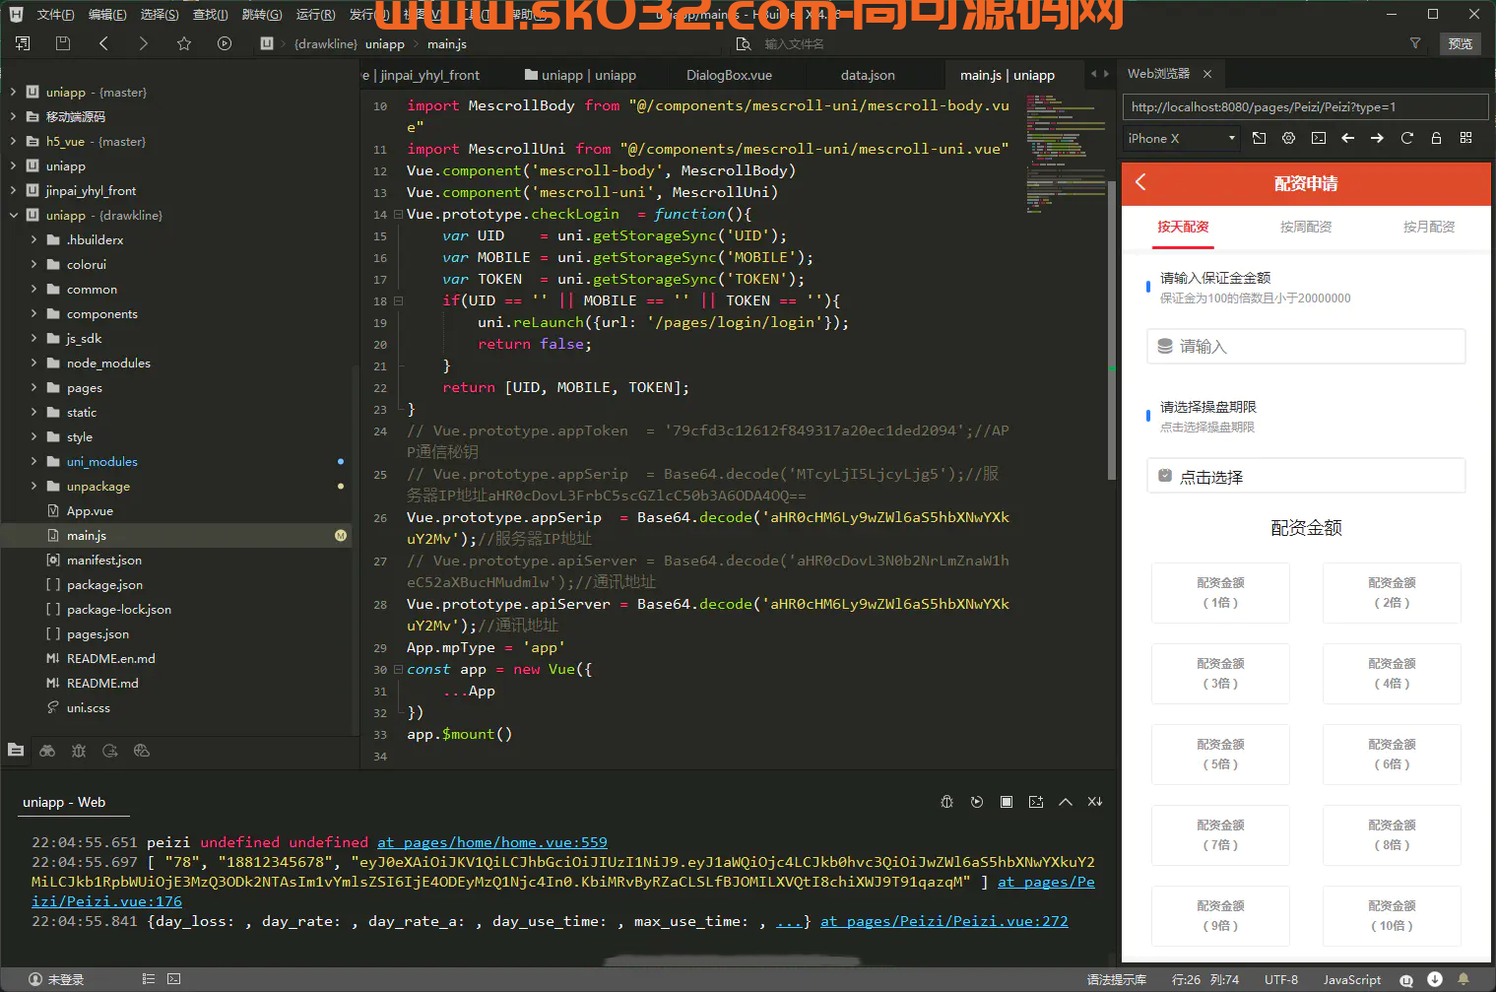The image size is (1496, 992).
Task: Collapse the 'uniapp - {drawkline}' project
Action: pos(13,215)
